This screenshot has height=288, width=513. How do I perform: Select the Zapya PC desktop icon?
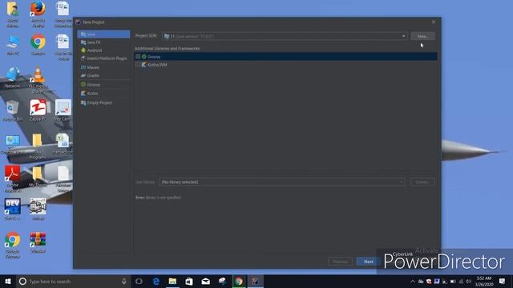pos(38,110)
